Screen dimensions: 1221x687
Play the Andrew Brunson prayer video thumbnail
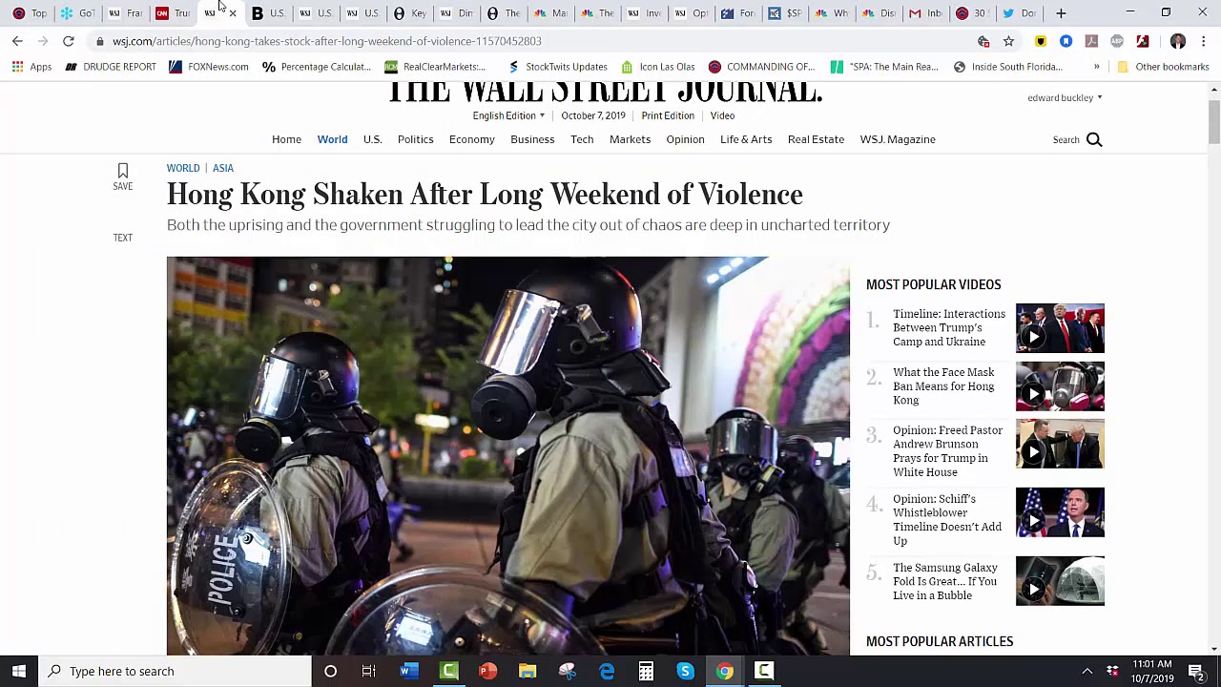[1060, 444]
